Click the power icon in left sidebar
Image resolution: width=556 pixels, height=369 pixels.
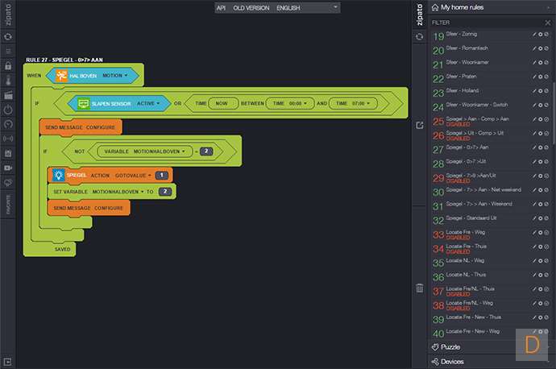8,109
